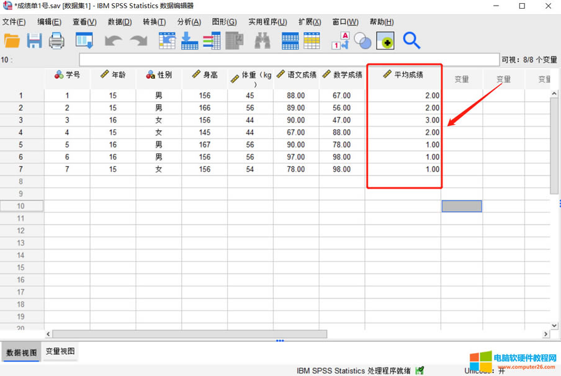The image size is (561, 376).
Task: Click the Undo arrow icon
Action: [113, 41]
